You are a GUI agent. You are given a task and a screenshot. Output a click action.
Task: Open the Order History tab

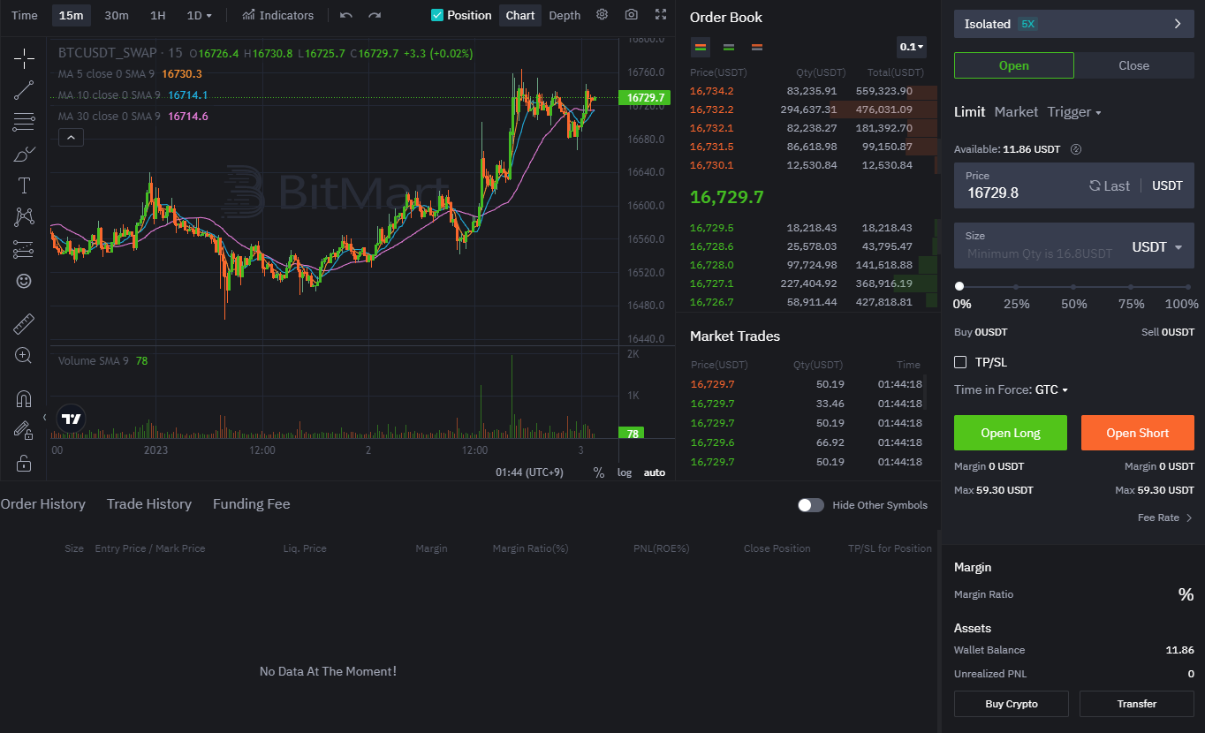tap(42, 504)
